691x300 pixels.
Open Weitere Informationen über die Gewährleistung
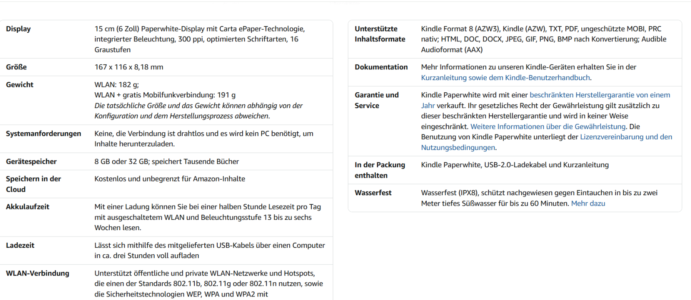[548, 126]
